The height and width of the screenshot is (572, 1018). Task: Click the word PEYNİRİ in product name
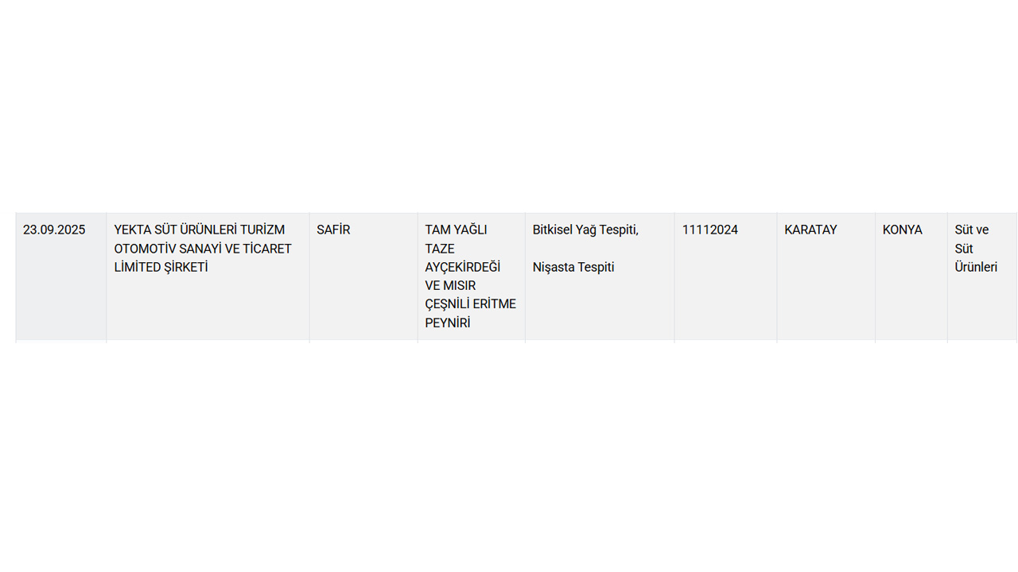[448, 323]
